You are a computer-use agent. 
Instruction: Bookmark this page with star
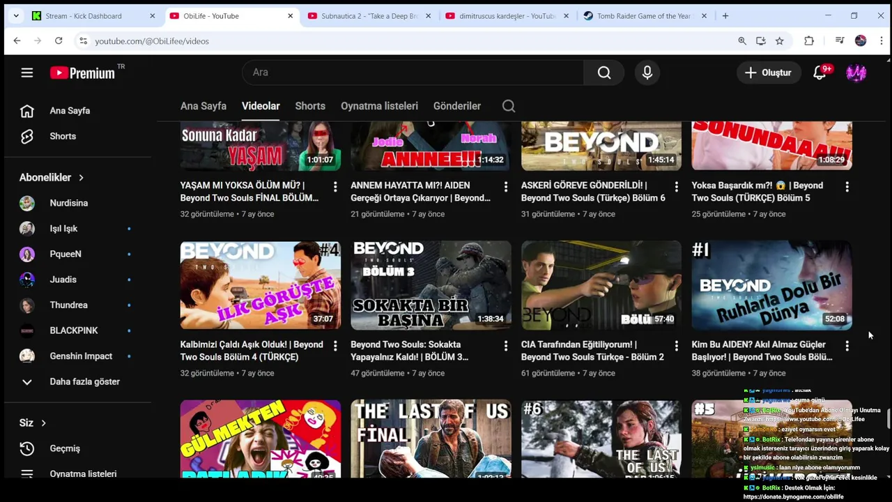(780, 41)
